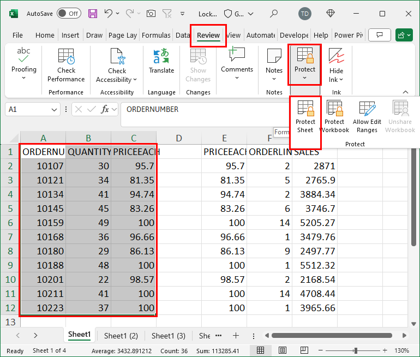Image resolution: width=420 pixels, height=357 pixels.
Task: Click the Sheet1 tab
Action: [x=79, y=335]
